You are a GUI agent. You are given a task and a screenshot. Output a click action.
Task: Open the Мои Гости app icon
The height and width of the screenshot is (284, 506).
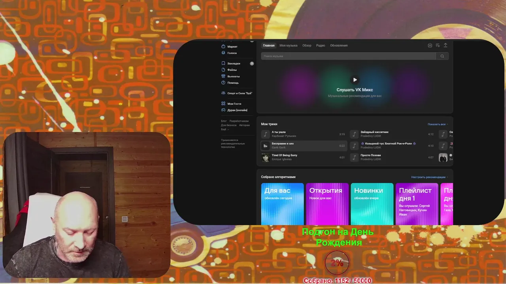[223, 103]
